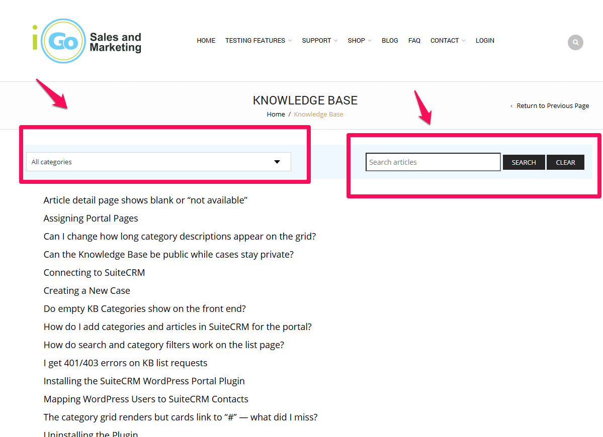
Task: Open Installing the SuiteCRM WordPress Portal Plugin article
Action: pyautogui.click(x=144, y=381)
